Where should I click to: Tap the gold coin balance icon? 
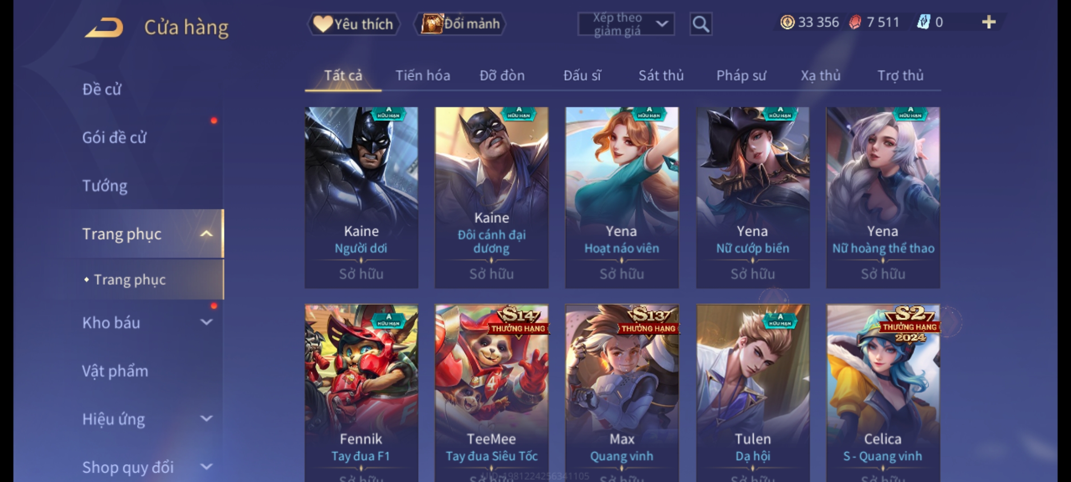coord(787,22)
